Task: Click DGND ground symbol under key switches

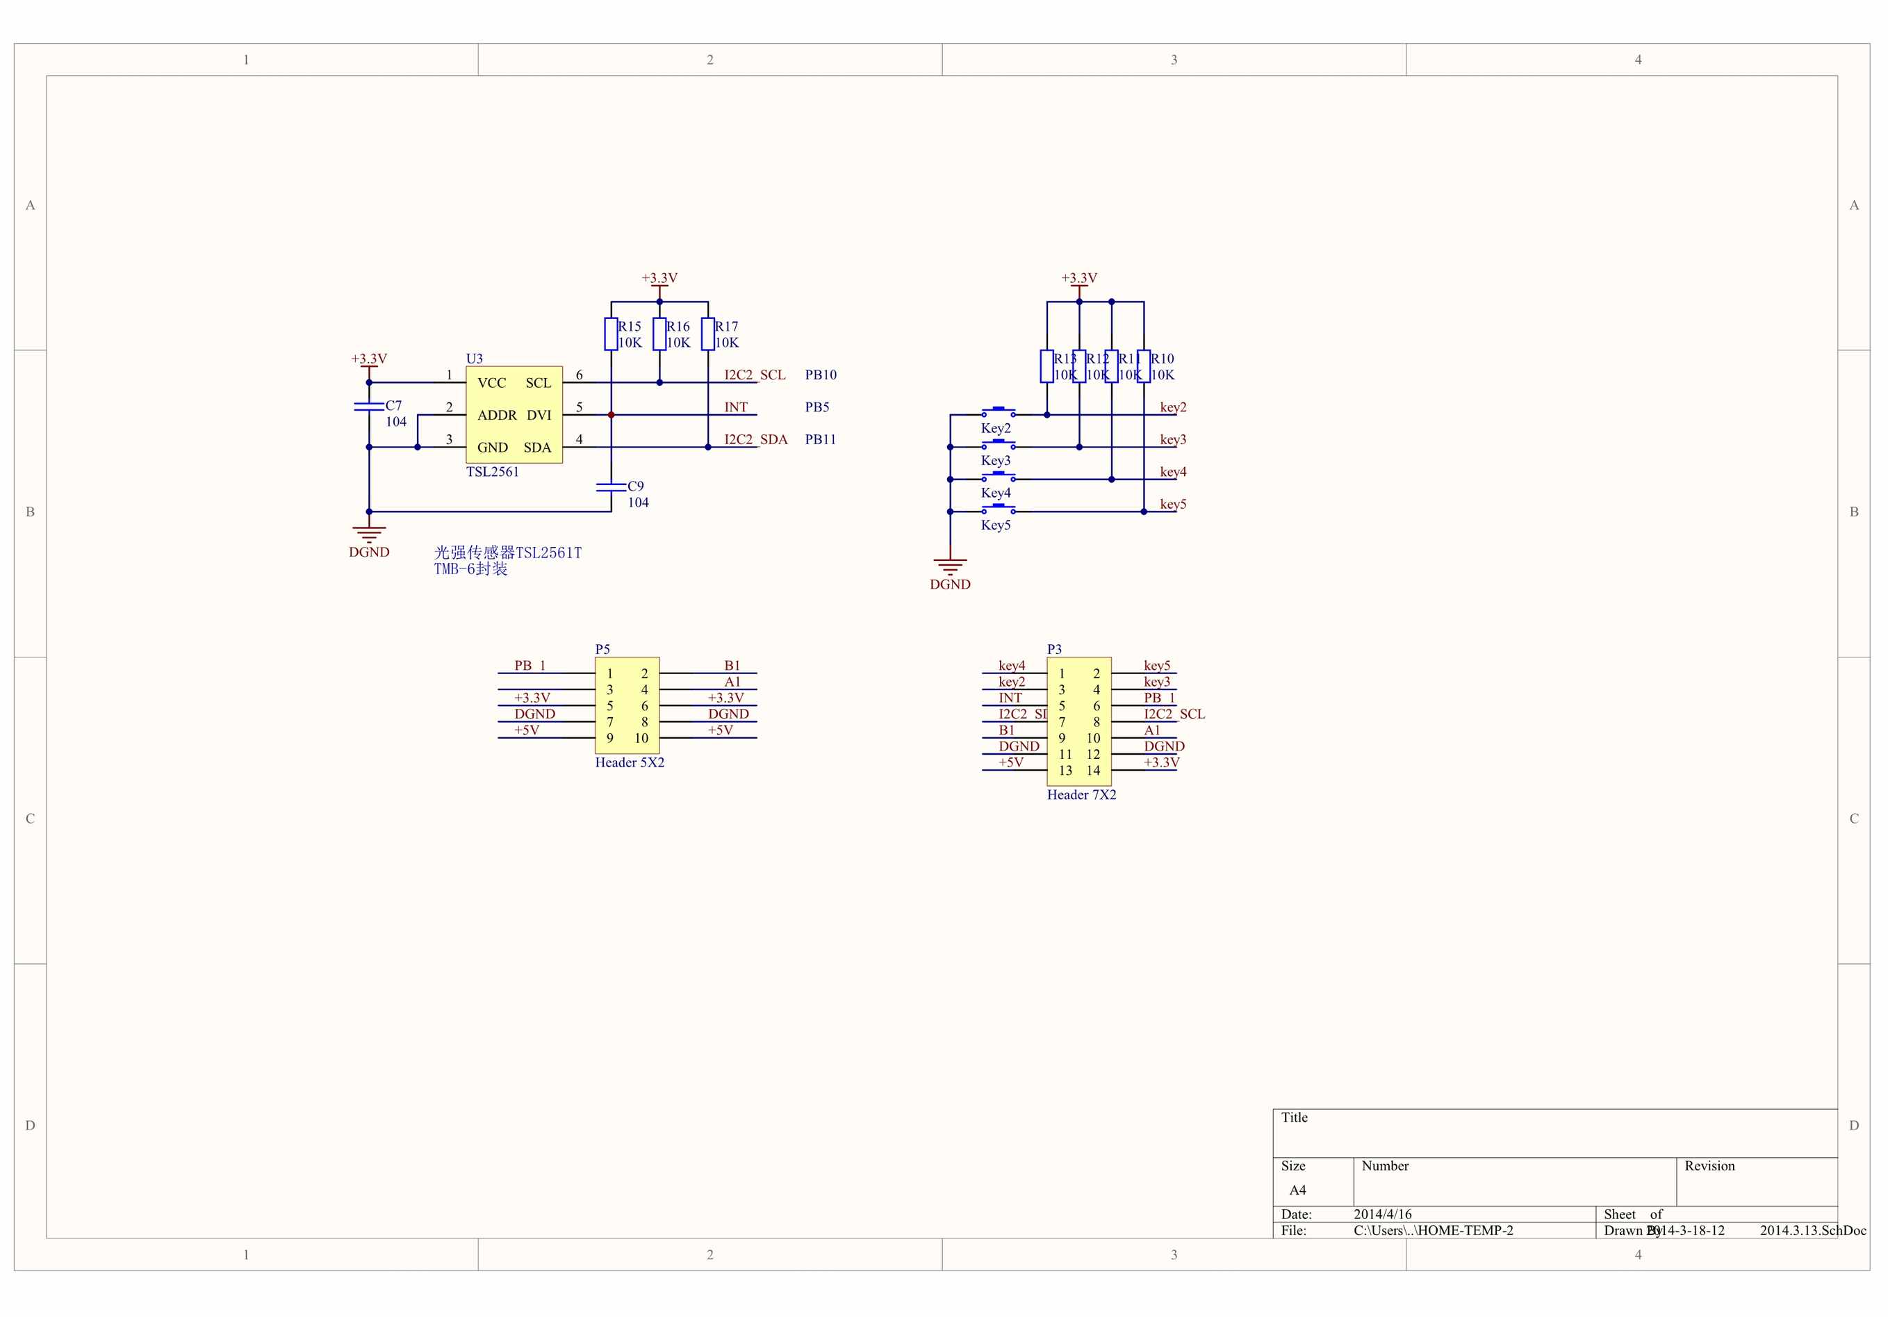Action: coord(950,567)
